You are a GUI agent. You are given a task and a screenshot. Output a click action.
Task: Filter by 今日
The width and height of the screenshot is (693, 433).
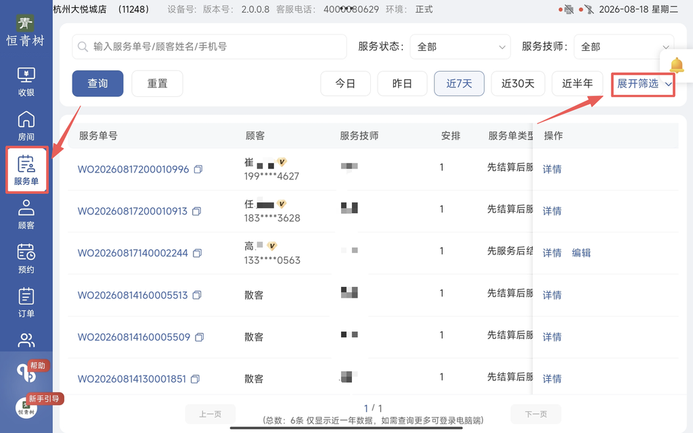click(345, 83)
